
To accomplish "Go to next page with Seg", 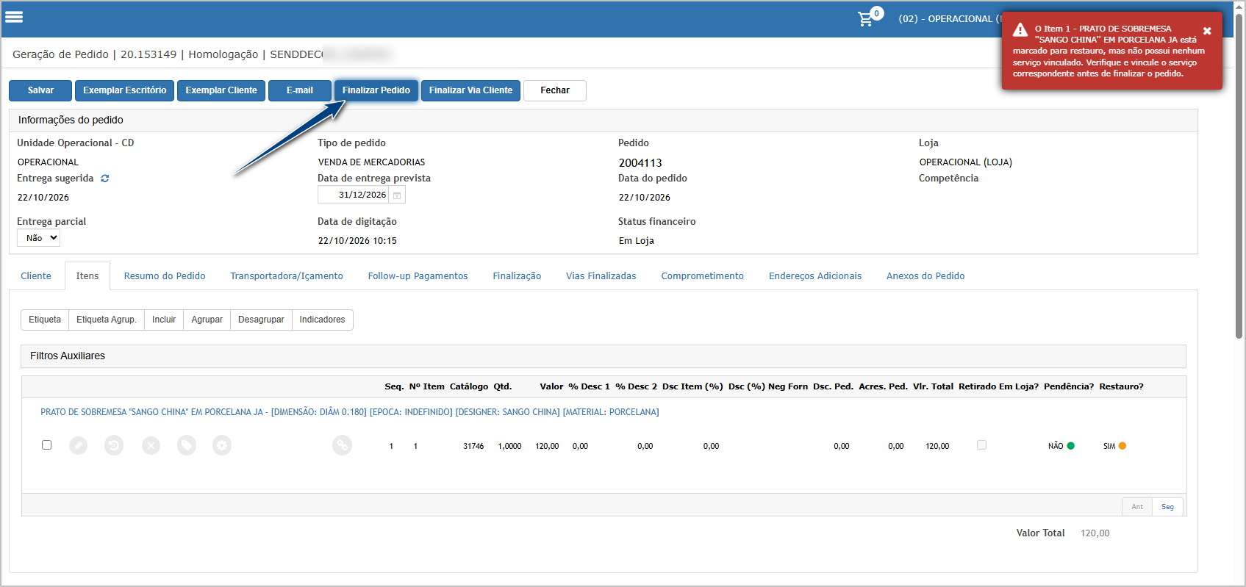I will point(1167,507).
